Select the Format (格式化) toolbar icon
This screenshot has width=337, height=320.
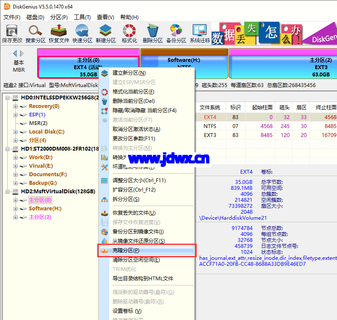(x=129, y=34)
